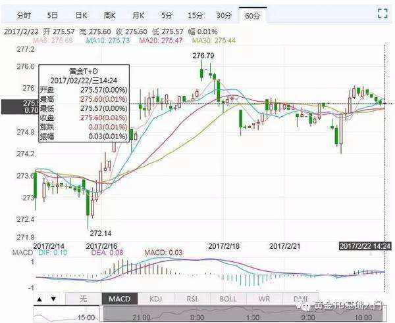Open the 5分 interval tab
This screenshot has width=395, height=323.
(167, 16)
